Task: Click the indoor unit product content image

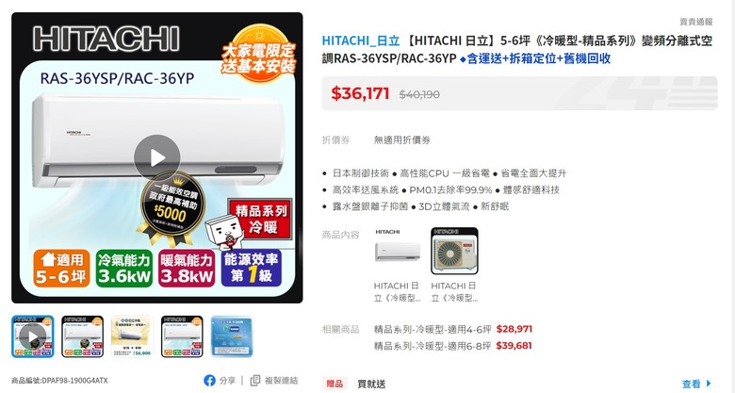Action: tap(398, 251)
